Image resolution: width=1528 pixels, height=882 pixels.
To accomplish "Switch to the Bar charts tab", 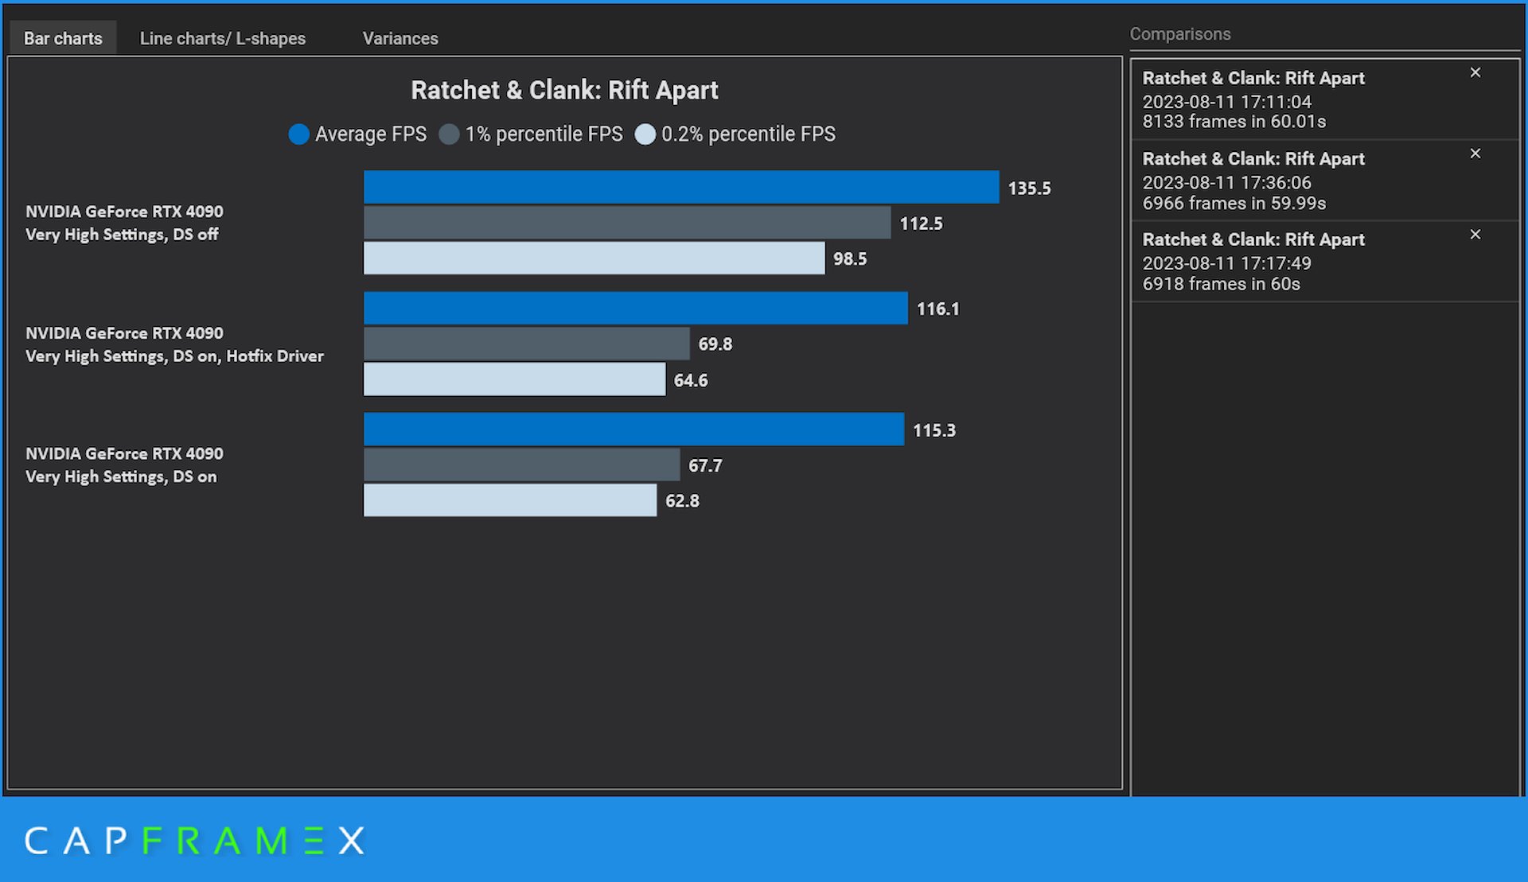I will (63, 38).
